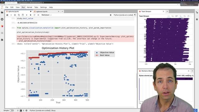Screen dimensions: 199x112
Task: Restart the kernel with the refresh icon
Action: click(x=35, y=15)
